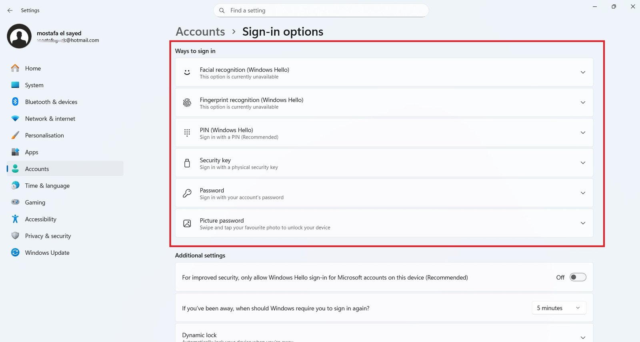Image resolution: width=640 pixels, height=342 pixels.
Task: Open the Apps settings page
Action: pos(65,152)
